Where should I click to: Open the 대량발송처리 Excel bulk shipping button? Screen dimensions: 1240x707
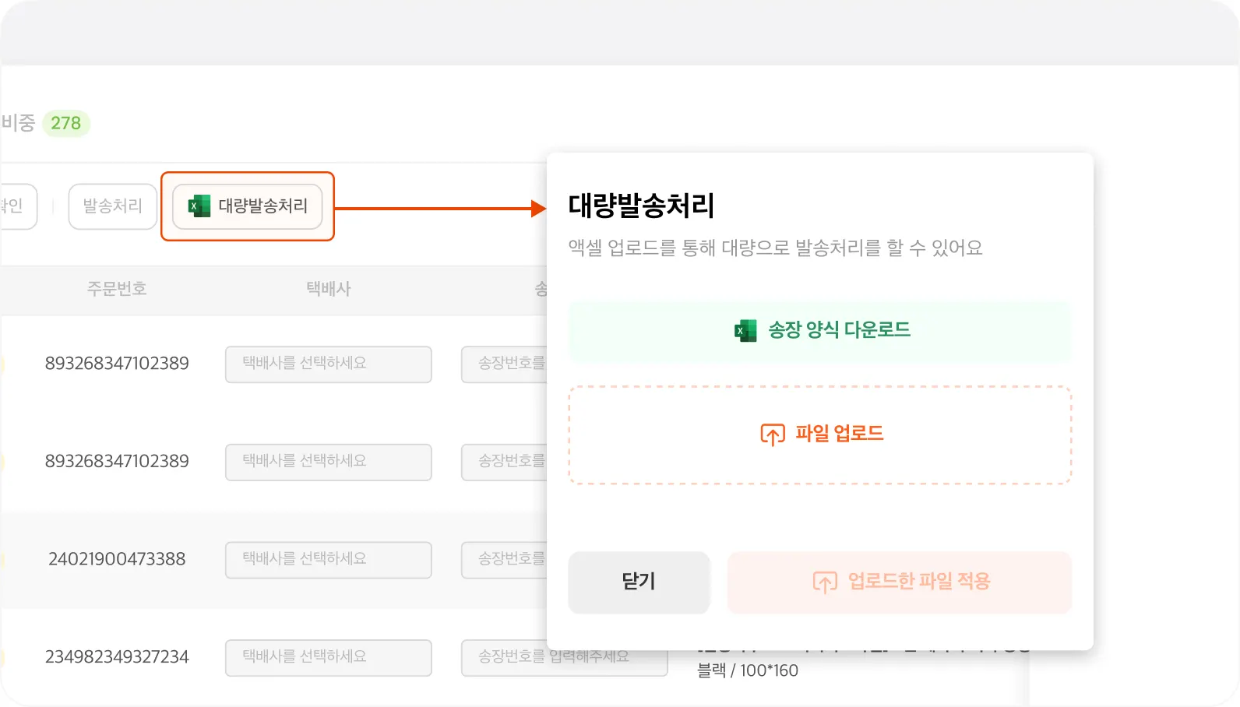(x=248, y=206)
